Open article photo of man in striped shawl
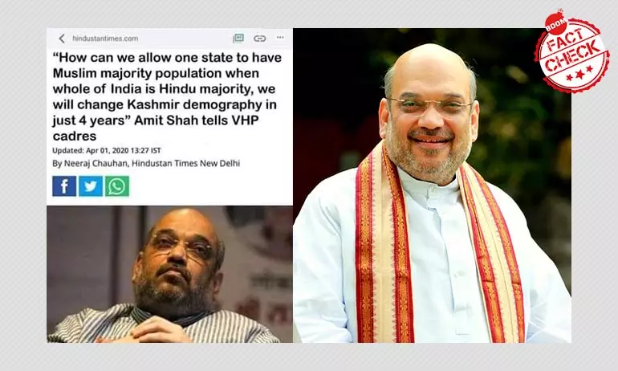 tap(169, 274)
